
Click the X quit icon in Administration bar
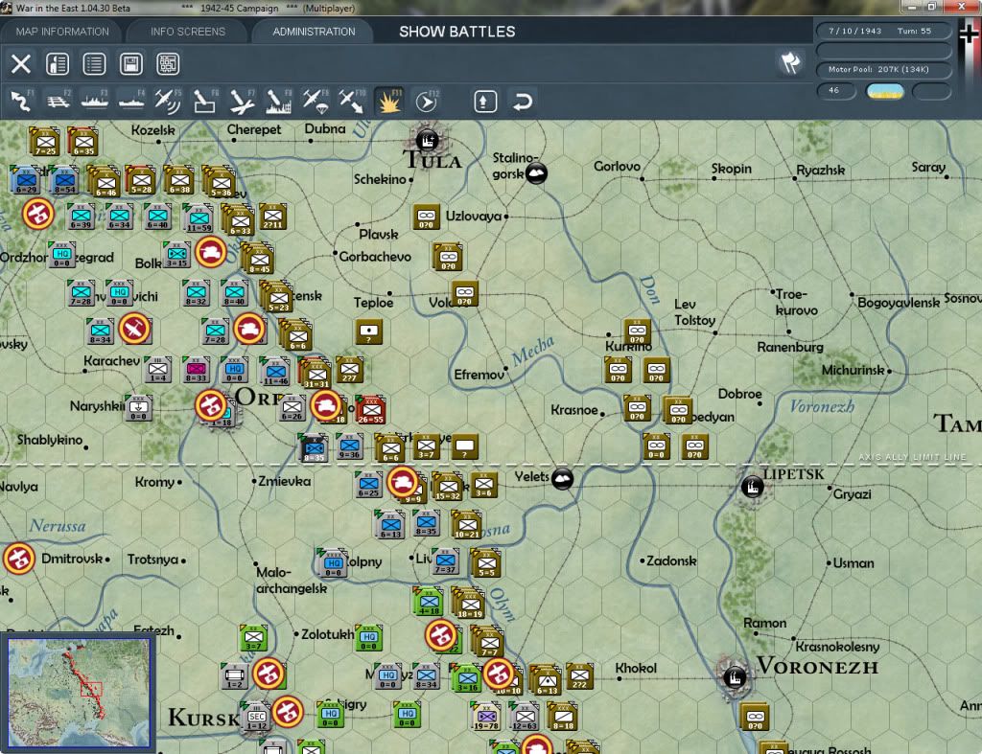point(21,64)
